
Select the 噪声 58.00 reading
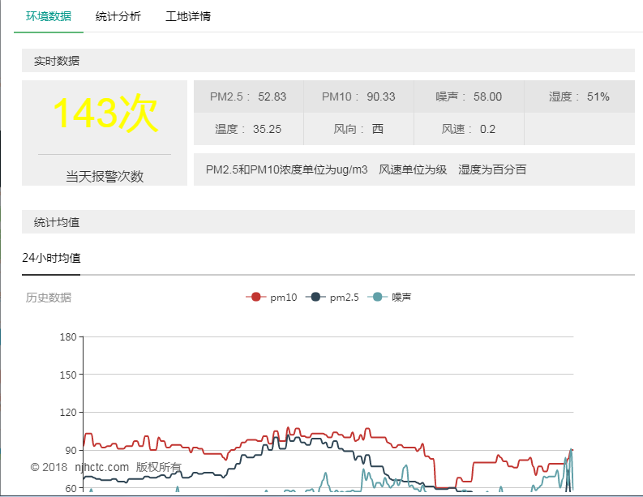(x=469, y=96)
